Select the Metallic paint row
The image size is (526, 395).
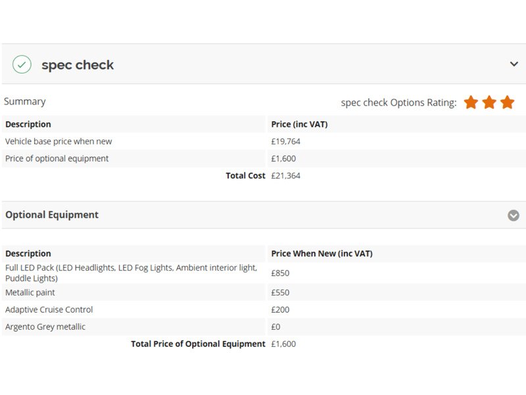30,292
